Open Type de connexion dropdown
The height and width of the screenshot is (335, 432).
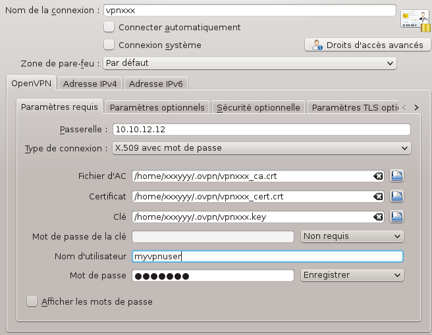(x=261, y=148)
